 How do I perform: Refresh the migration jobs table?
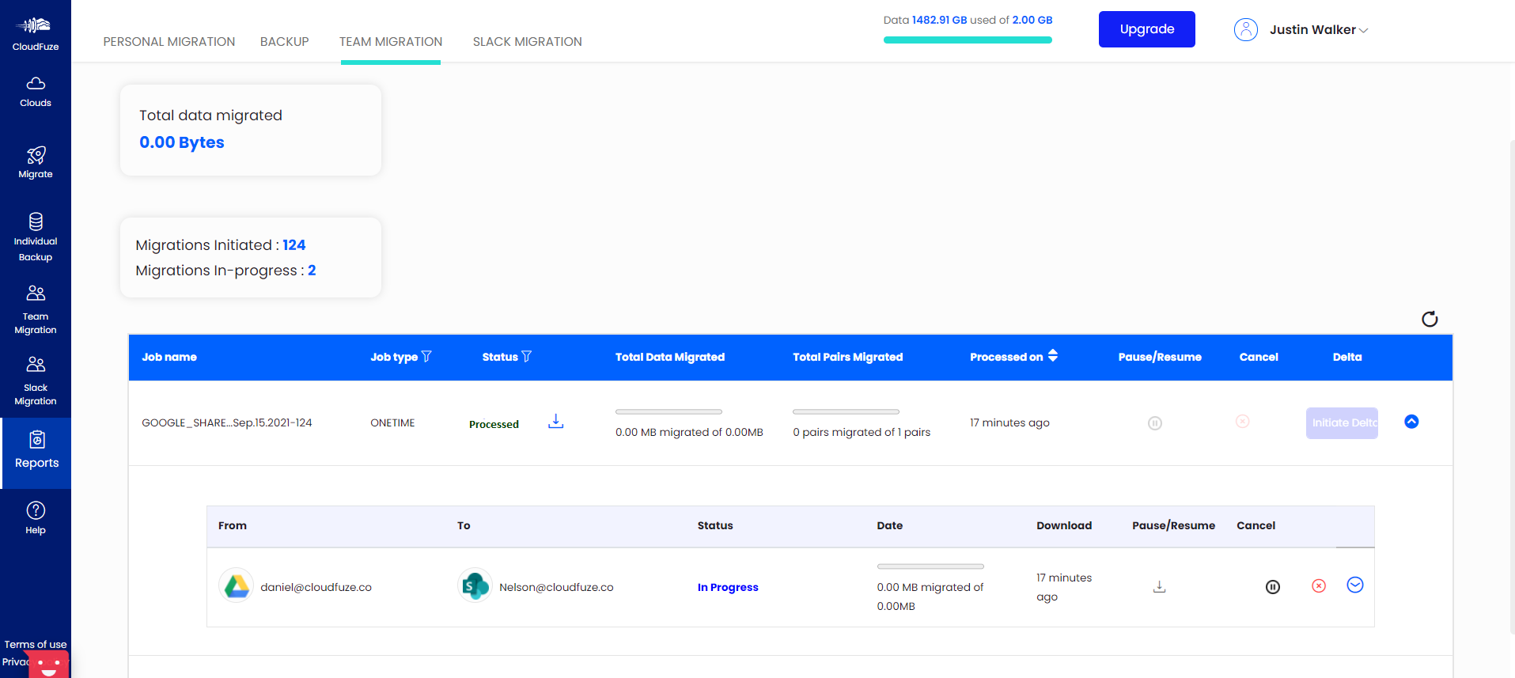tap(1429, 319)
